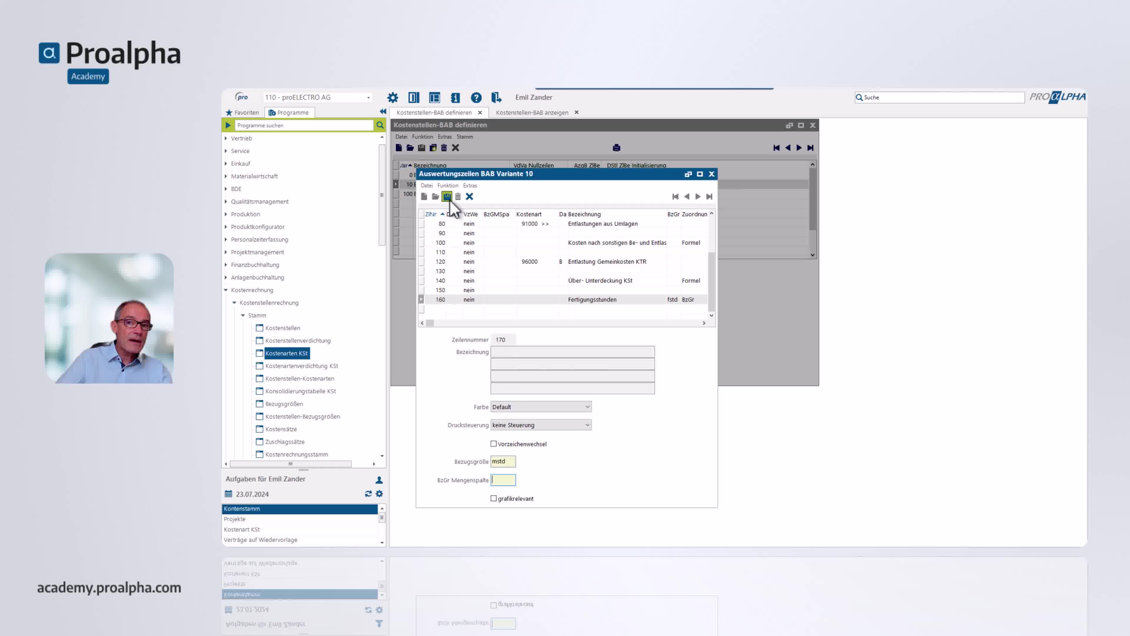Click the new document icon in Auswertungszeilen toolbar
The image size is (1130, 636).
424,196
